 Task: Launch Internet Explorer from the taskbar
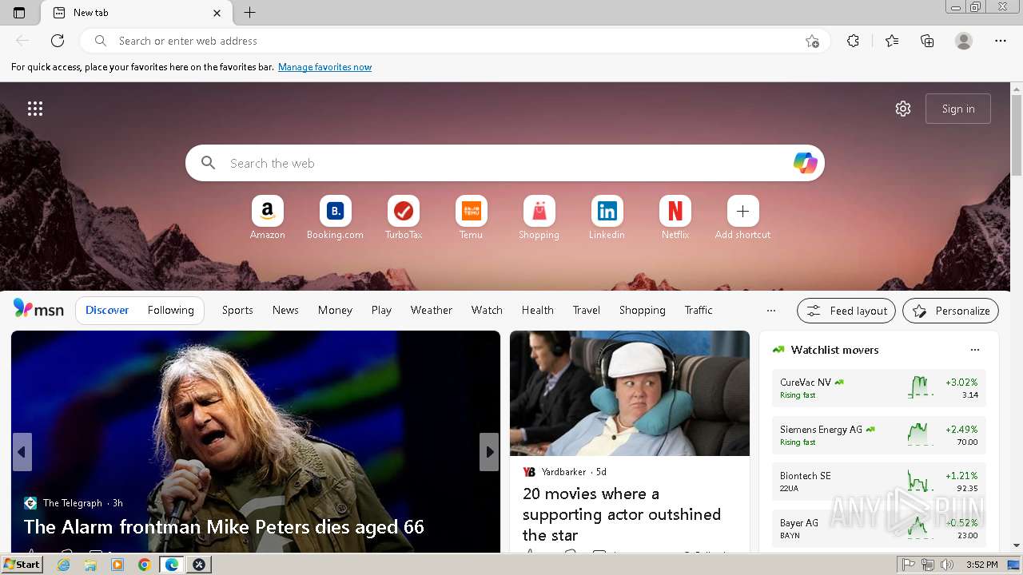64,565
